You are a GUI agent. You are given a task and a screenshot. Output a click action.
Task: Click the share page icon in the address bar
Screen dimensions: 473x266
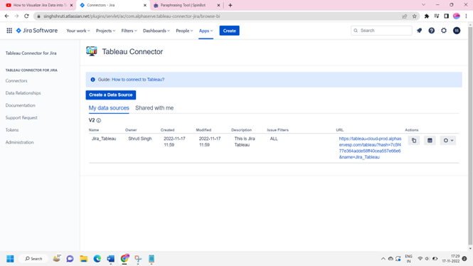[x=405, y=16]
